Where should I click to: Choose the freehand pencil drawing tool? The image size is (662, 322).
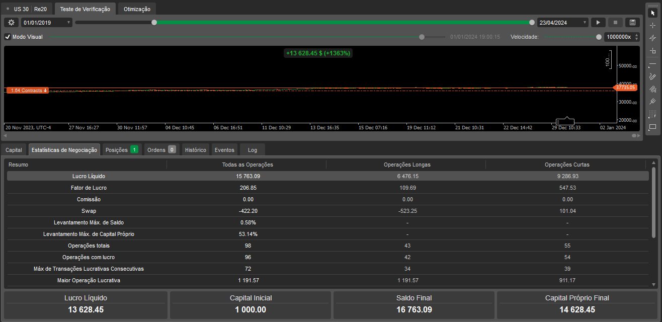(x=652, y=77)
